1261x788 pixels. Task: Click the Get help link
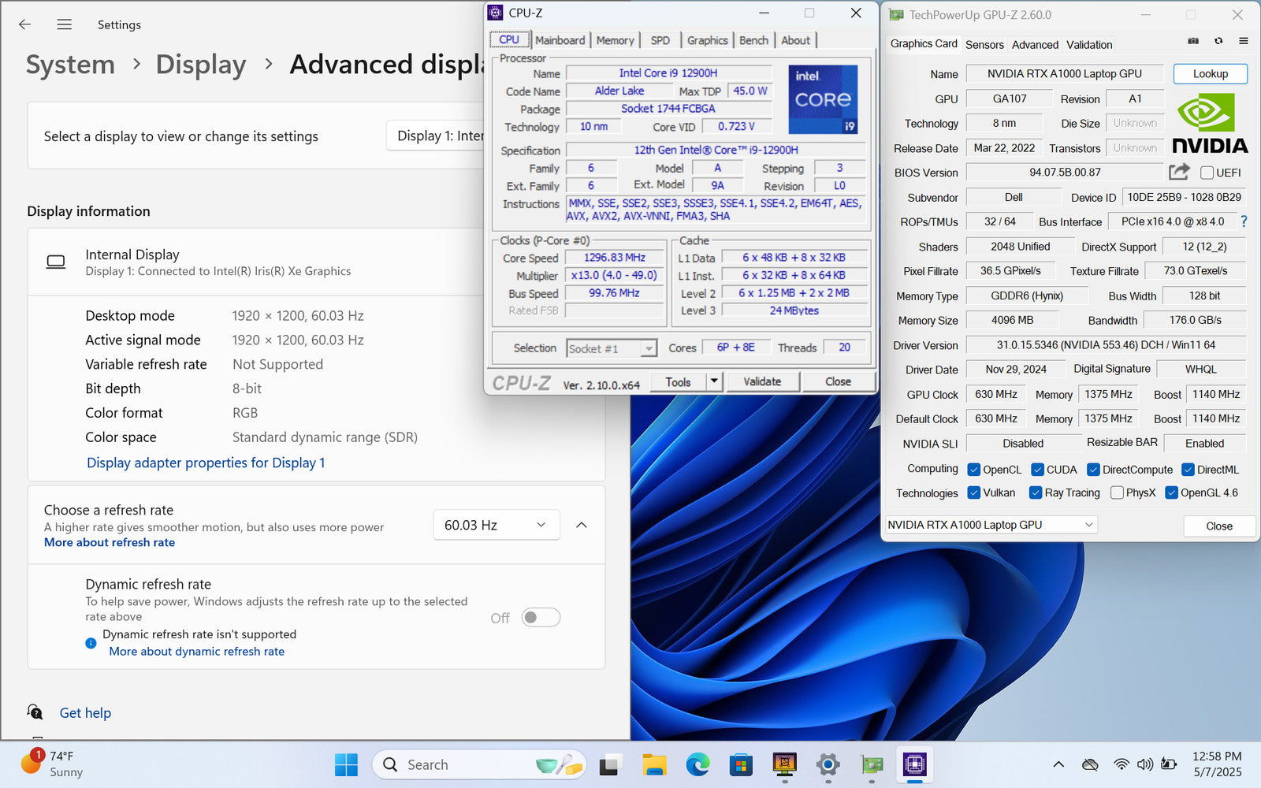point(85,712)
